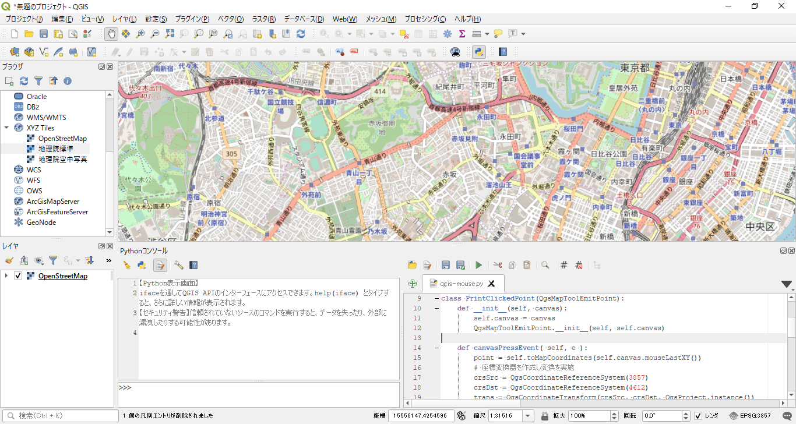Image resolution: width=796 pixels, height=424 pixels.
Task: Open the scale dropdown in status bar
Action: coord(528,416)
